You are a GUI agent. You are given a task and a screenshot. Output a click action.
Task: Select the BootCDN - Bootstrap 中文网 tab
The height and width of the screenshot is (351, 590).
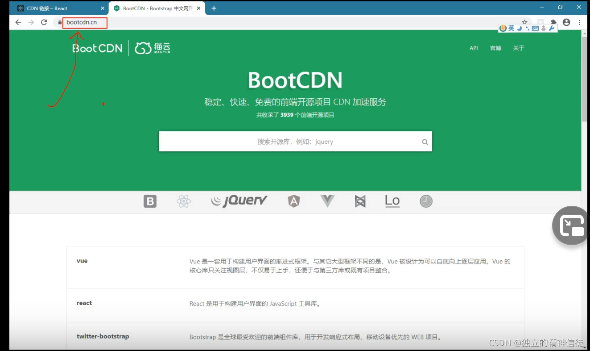[157, 8]
